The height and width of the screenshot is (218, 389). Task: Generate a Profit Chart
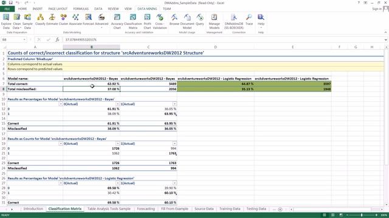(x=147, y=22)
